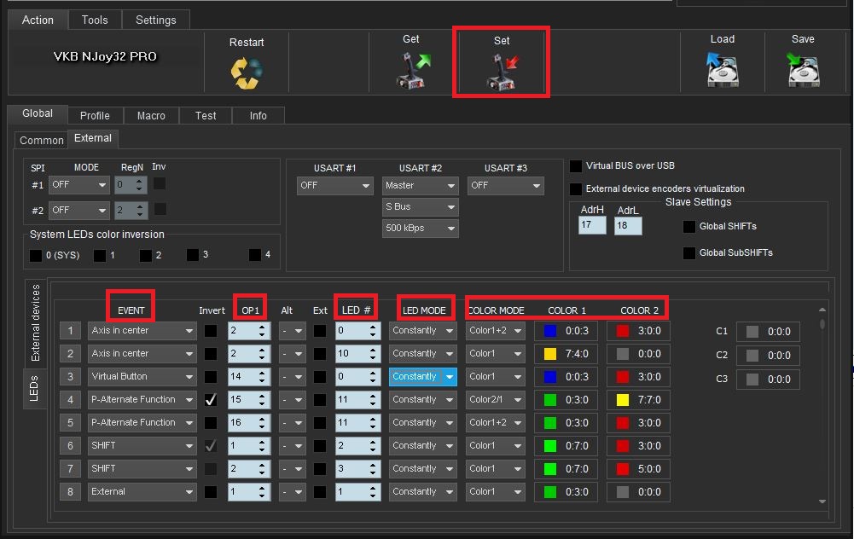854x539 pixels.
Task: Uncheck Invert box for row 4
Action: click(211, 399)
